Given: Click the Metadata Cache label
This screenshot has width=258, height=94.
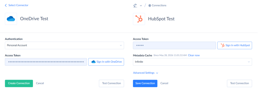Looking at the screenshot, I should pyautogui.click(x=143, y=56).
